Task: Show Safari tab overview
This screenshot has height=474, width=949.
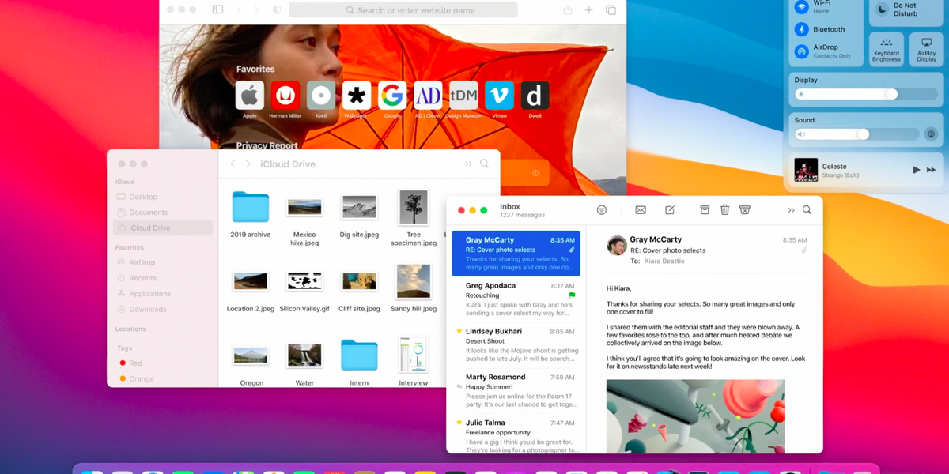Action: pyautogui.click(x=611, y=10)
